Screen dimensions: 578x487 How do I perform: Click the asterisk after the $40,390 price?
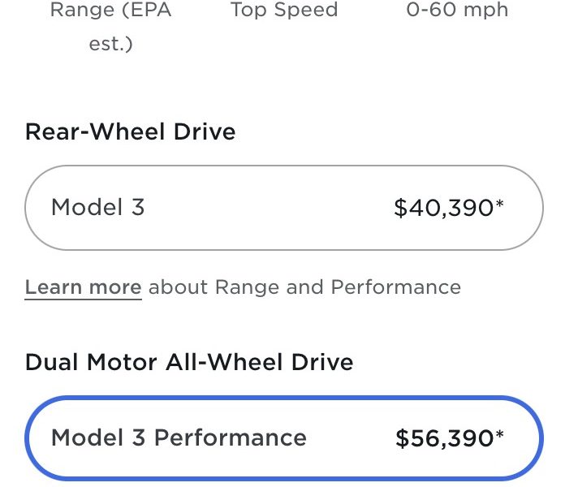tap(499, 204)
